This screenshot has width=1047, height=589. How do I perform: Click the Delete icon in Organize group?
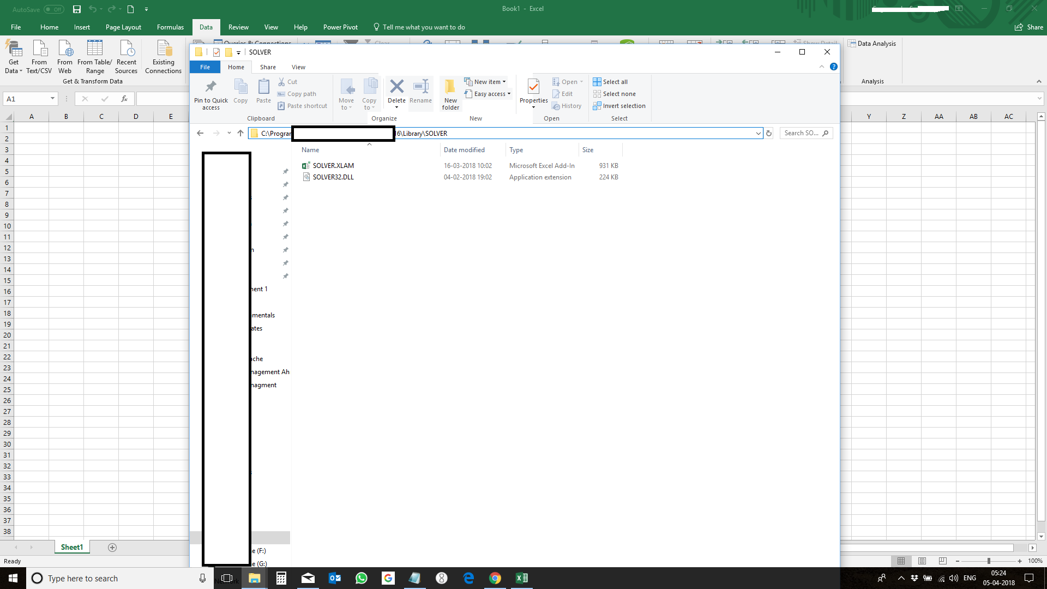[x=396, y=87]
